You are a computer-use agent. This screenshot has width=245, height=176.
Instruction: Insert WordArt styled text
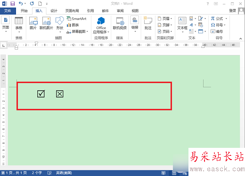coord(193,25)
